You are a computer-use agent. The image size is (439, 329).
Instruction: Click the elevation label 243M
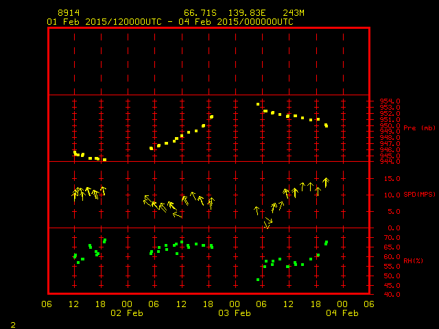[294, 13]
